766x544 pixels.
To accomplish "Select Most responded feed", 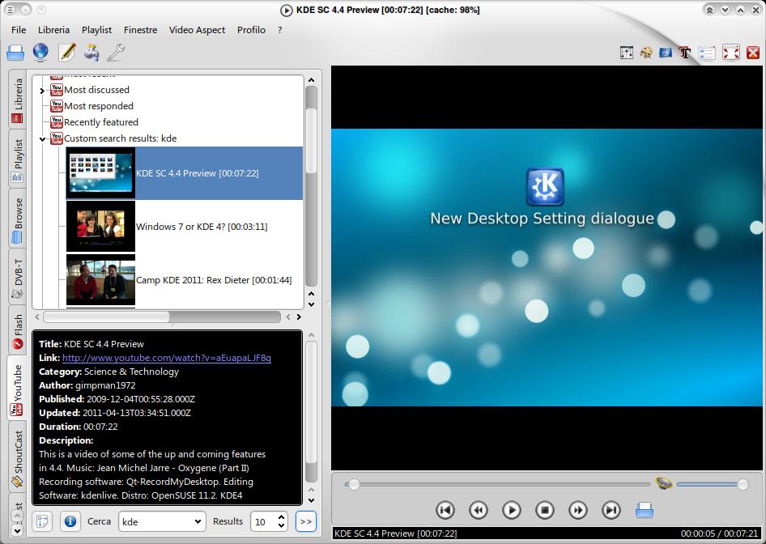I will click(98, 106).
